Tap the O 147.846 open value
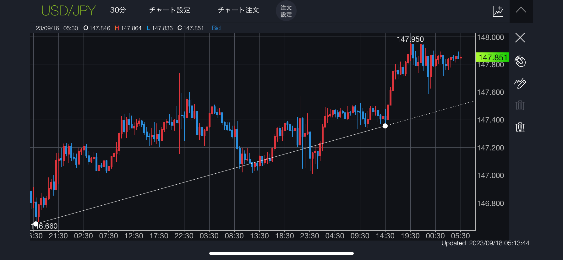The height and width of the screenshot is (260, 563). point(97,28)
